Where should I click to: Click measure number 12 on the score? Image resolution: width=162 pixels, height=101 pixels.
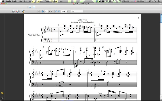click(x=73, y=47)
